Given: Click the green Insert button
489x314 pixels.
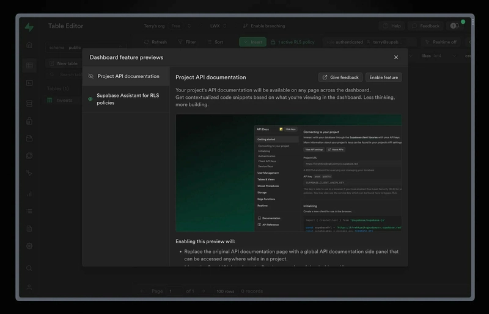Looking at the screenshot, I should pyautogui.click(x=252, y=42).
